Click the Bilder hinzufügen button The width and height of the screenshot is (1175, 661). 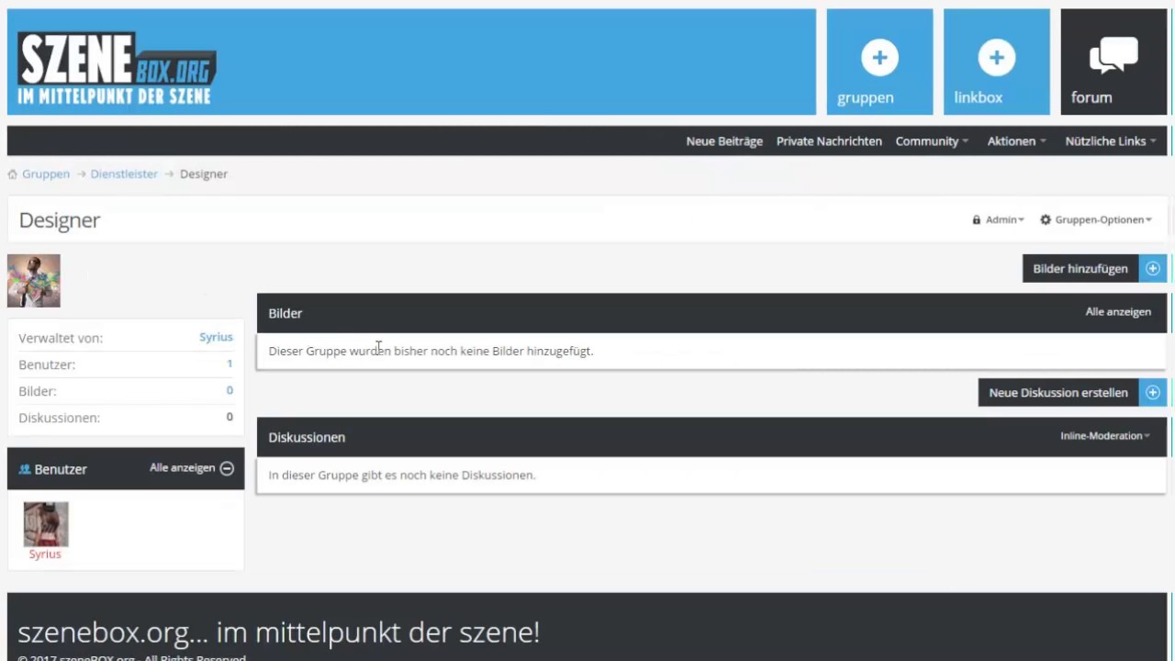tap(1080, 269)
